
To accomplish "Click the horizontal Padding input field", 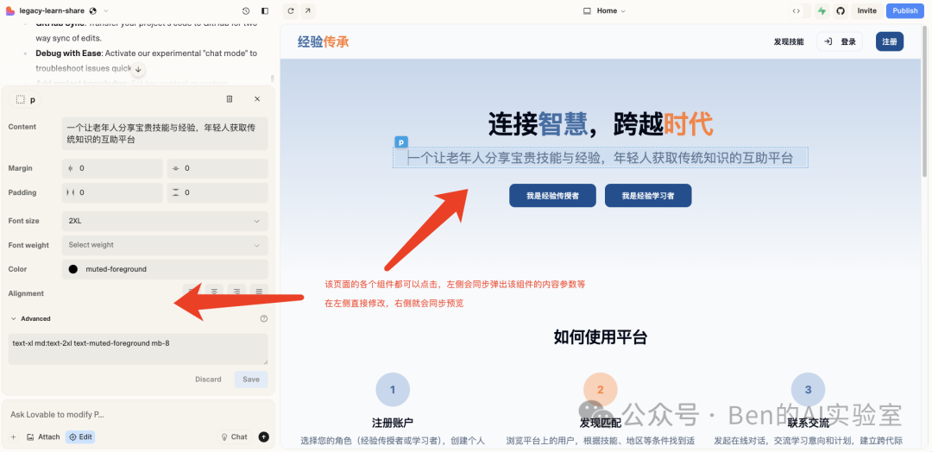I will point(112,192).
